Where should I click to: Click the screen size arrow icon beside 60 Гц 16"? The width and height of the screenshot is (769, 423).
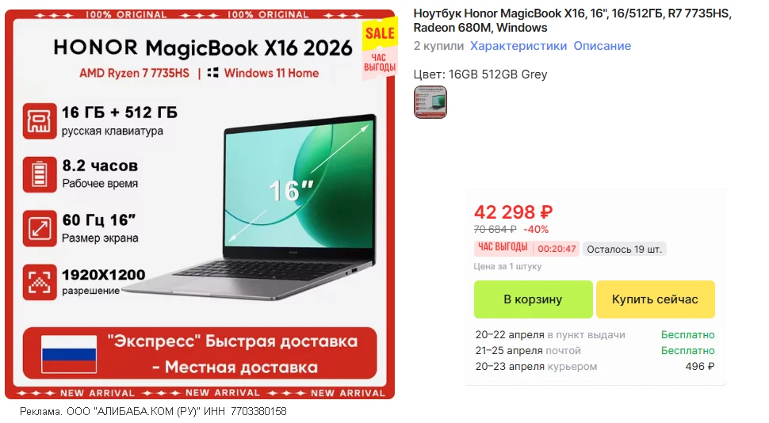tap(39, 228)
